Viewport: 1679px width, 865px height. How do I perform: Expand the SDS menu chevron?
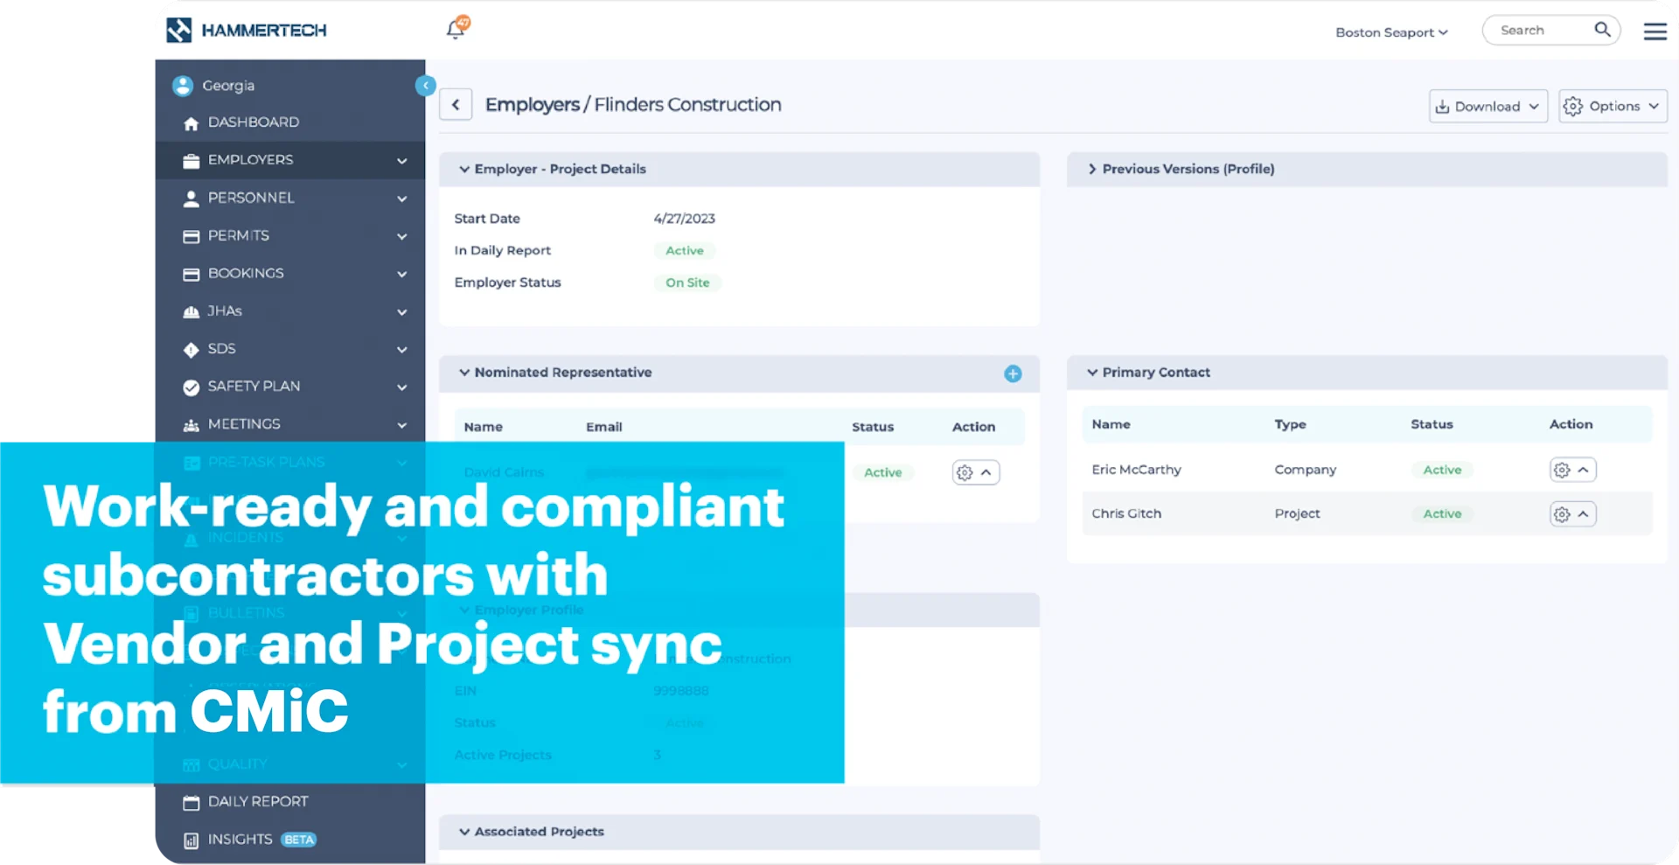402,350
